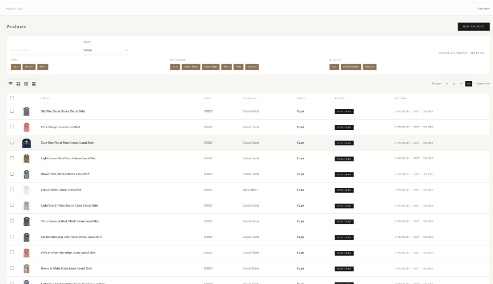Tick the select-all checkbox in table header
Viewport: 493px width, 284px height.
tap(12, 98)
